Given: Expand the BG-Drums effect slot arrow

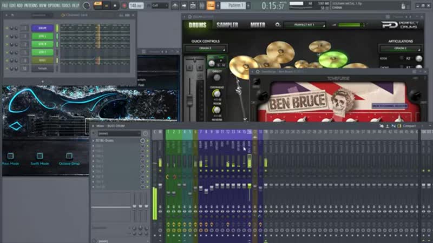Looking at the screenshot, I should pos(93,140).
